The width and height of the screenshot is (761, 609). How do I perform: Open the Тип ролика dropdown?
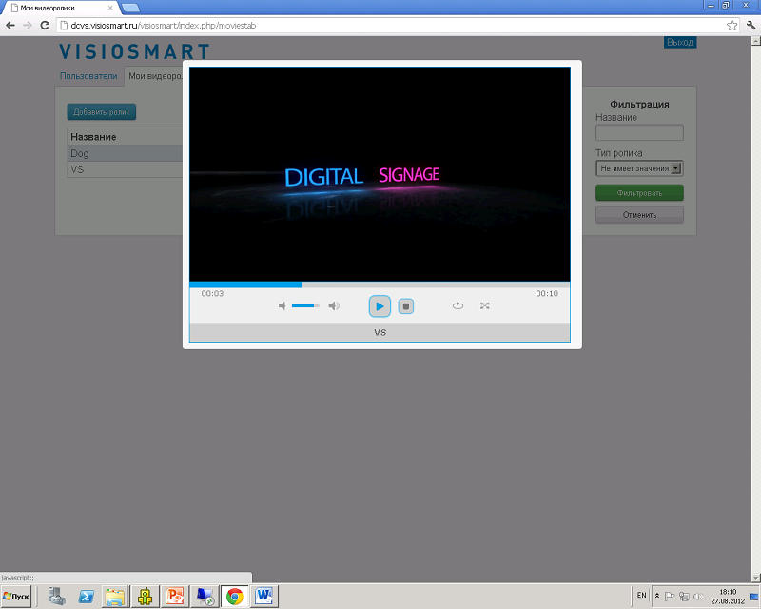[x=639, y=168]
